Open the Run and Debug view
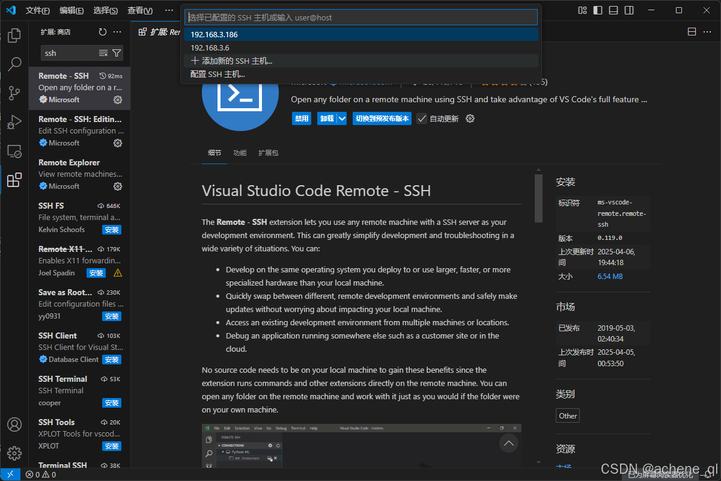This screenshot has height=481, width=721. pos(14,122)
